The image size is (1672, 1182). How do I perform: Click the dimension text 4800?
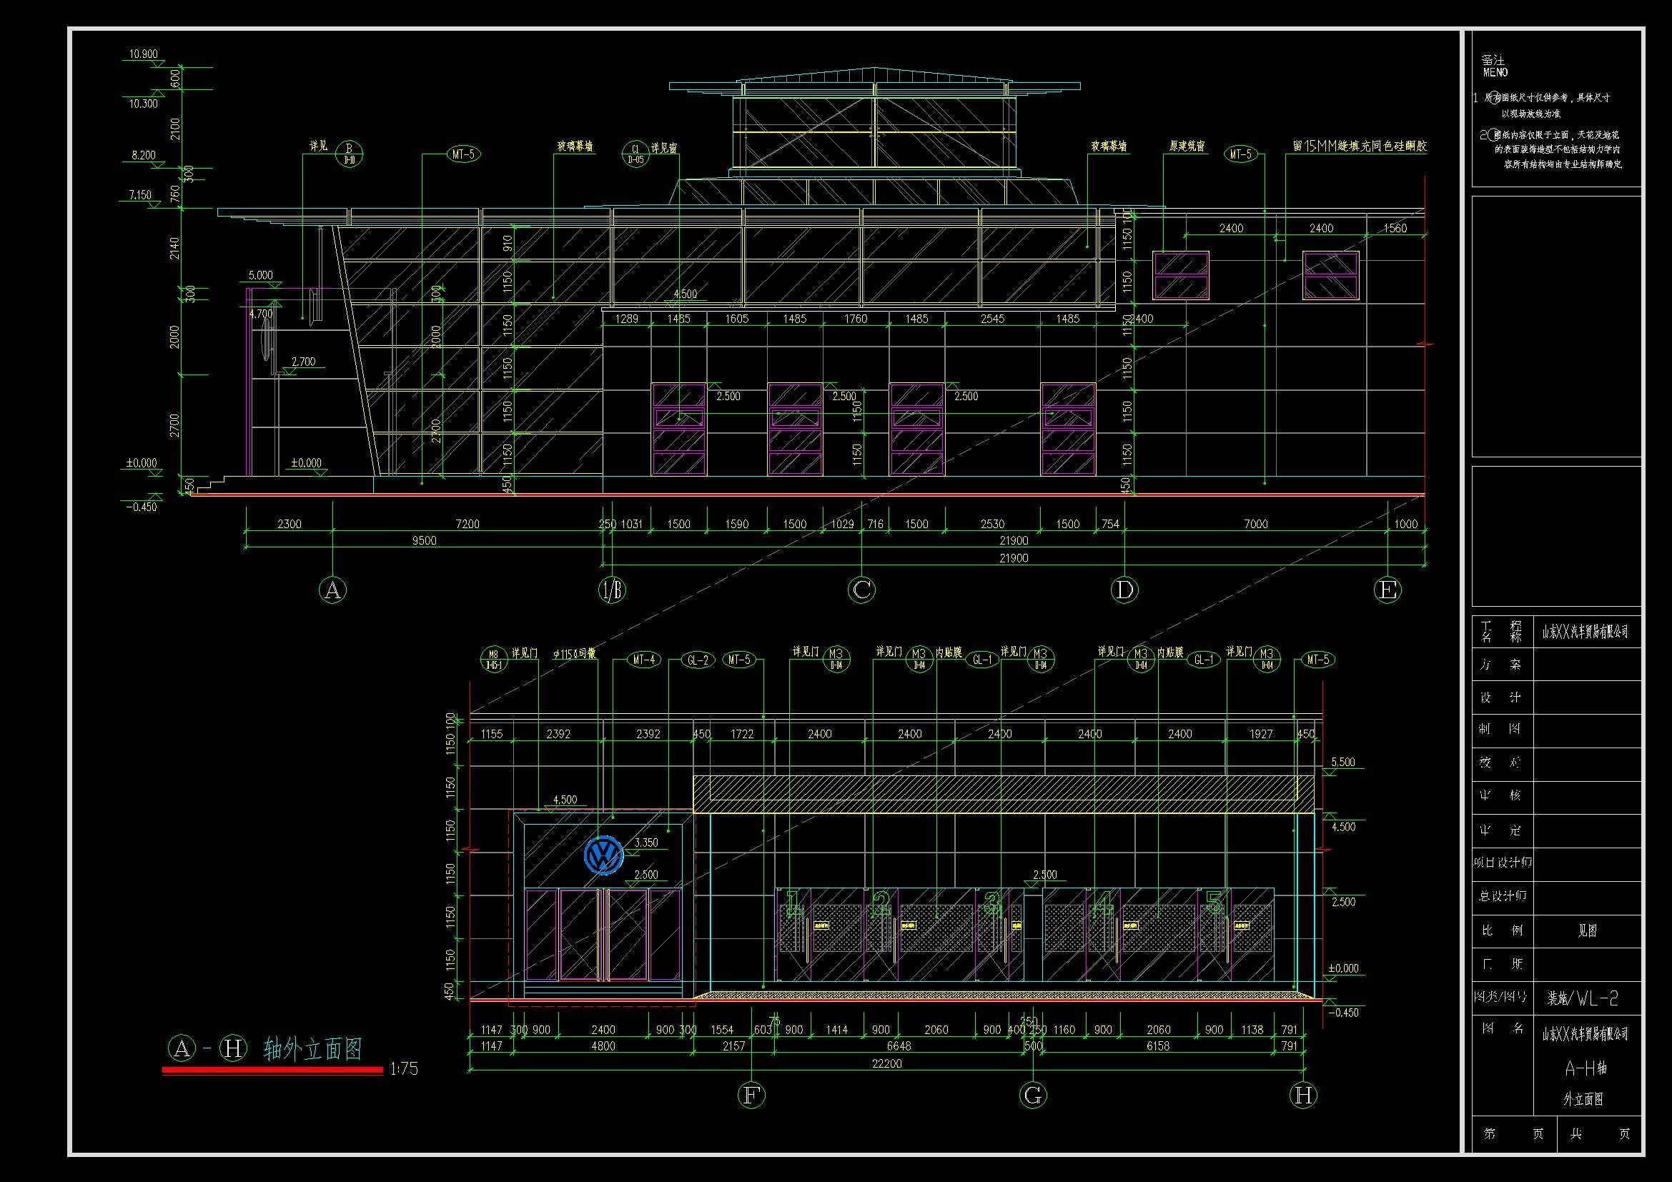pyautogui.click(x=603, y=1046)
